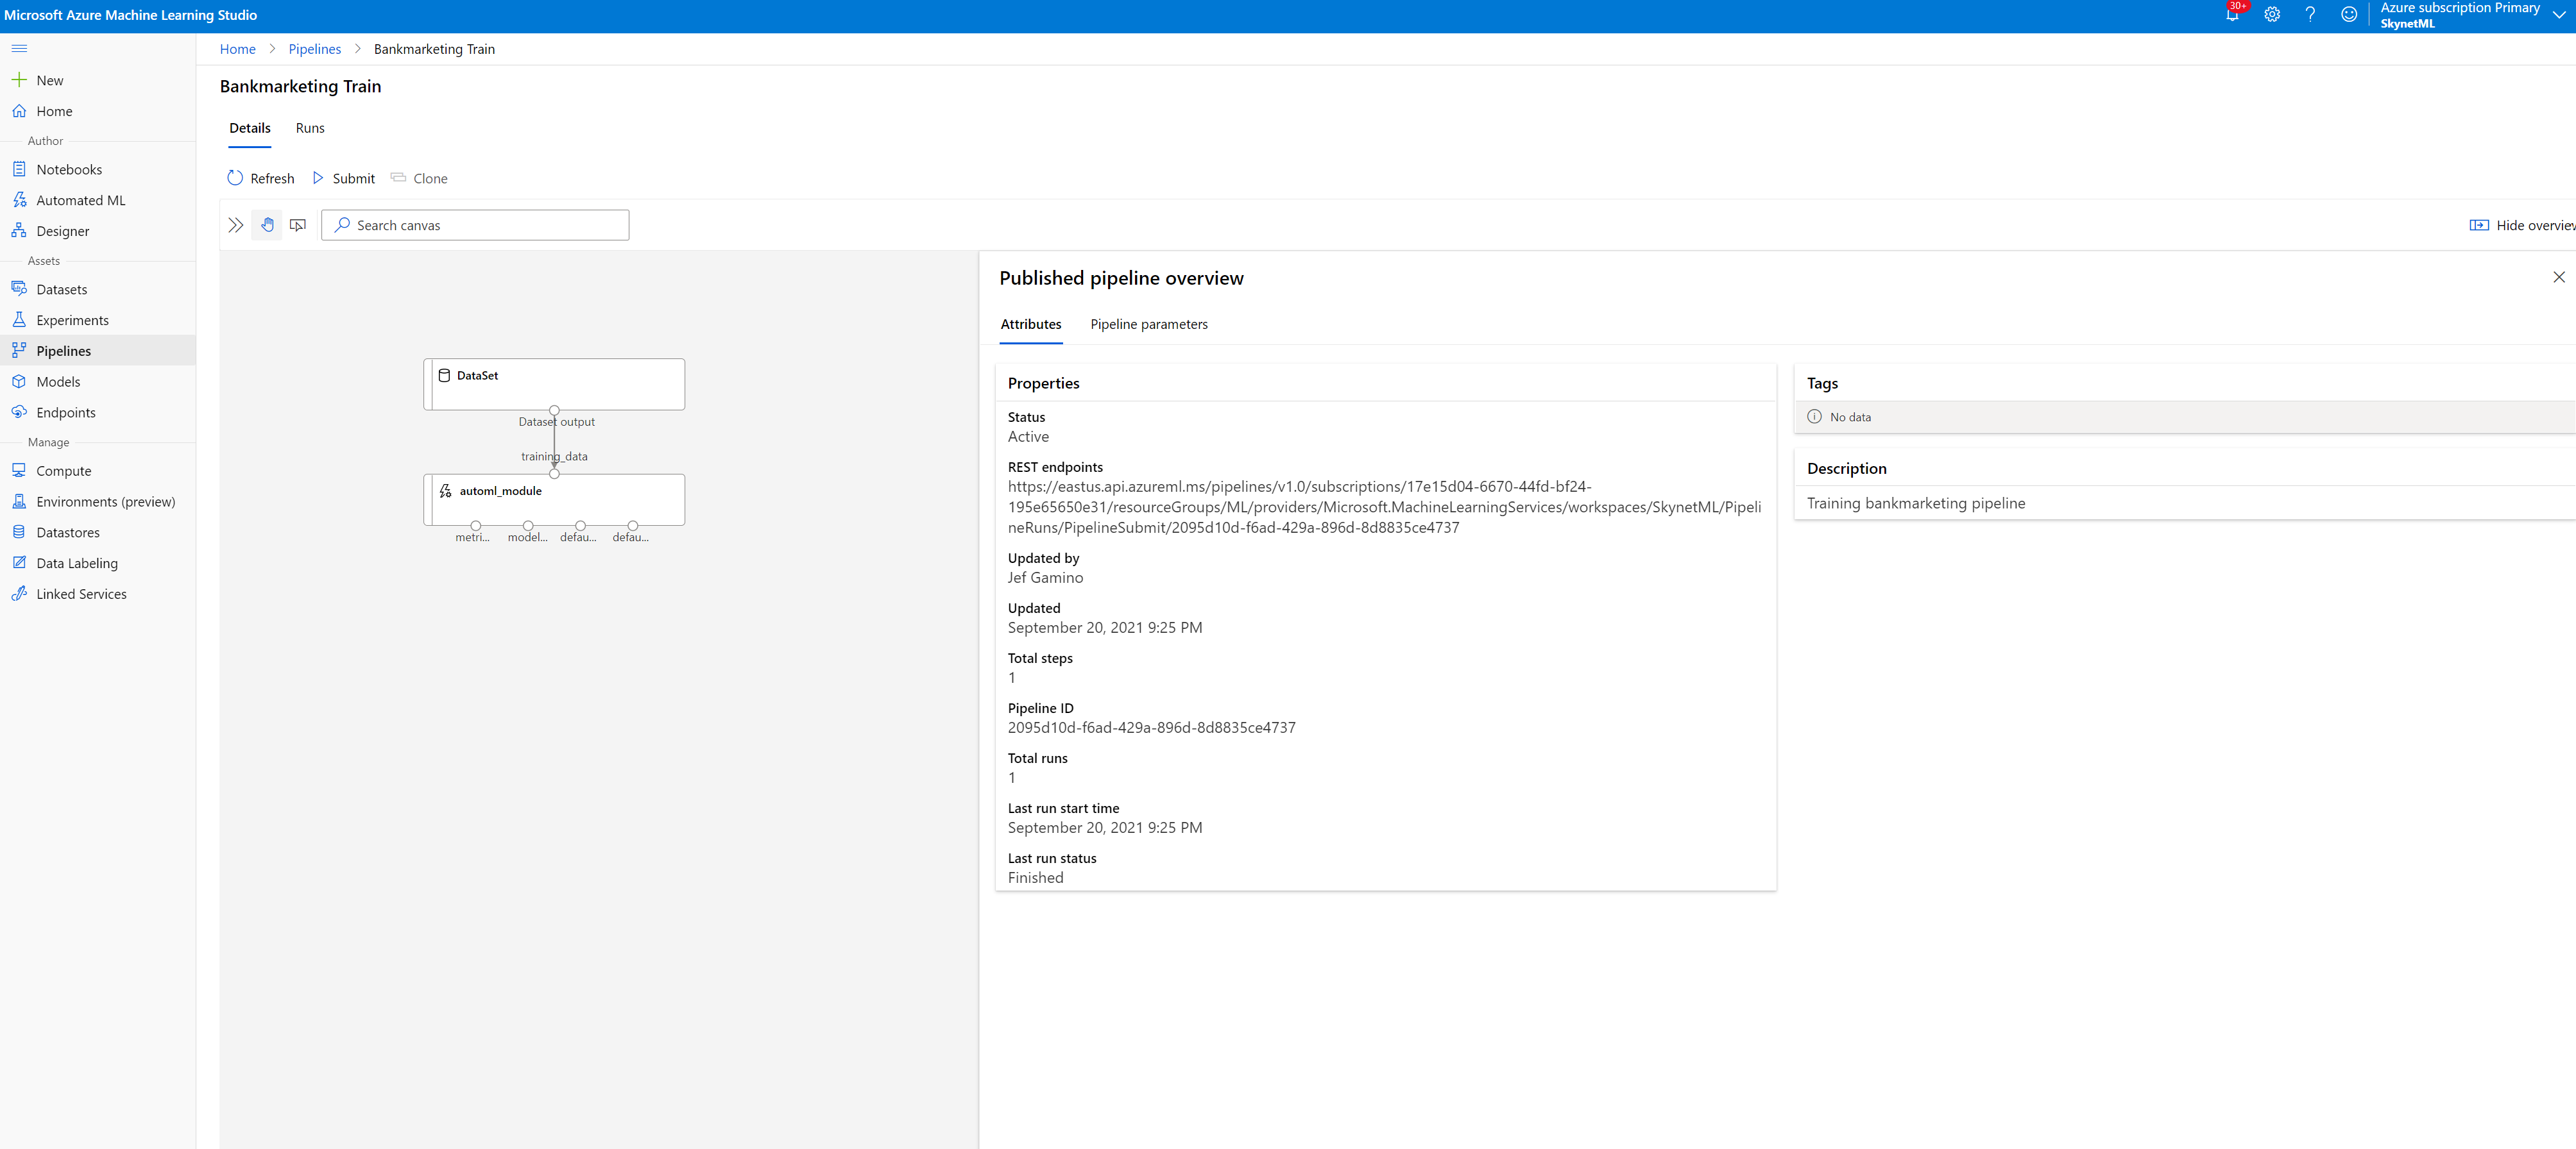Open Azure settings gear
This screenshot has width=2576, height=1149.
pos(2272,15)
